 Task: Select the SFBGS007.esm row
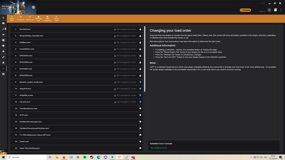77,69
